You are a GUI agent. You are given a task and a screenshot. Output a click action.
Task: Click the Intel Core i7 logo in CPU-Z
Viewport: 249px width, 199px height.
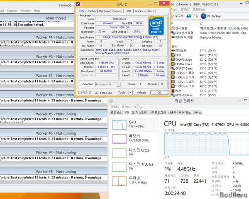(x=156, y=25)
